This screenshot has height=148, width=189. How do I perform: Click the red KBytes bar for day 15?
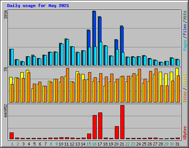click(89, 137)
